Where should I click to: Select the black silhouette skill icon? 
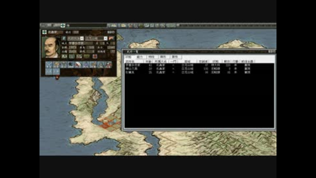pos(71,65)
